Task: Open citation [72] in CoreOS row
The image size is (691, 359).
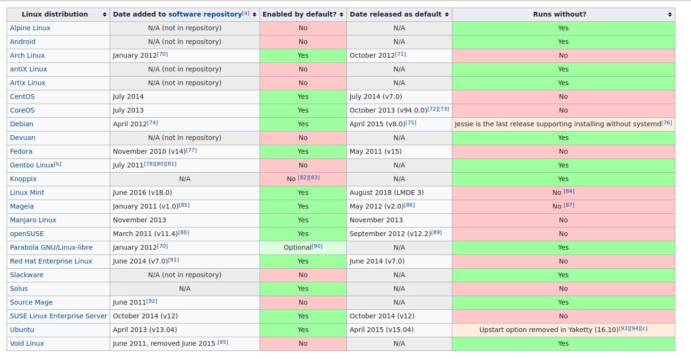Action: tap(432, 109)
